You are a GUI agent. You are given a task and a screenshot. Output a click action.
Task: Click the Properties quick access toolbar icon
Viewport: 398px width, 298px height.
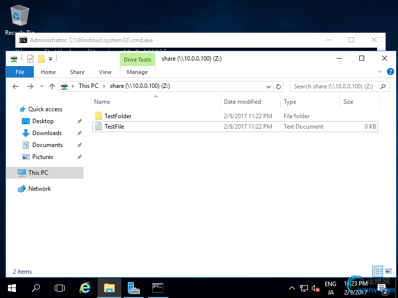30,59
